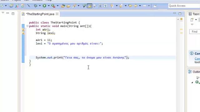Click the New Java Project toolbar icon
The height and width of the screenshot is (112, 200).
tap(11, 6)
